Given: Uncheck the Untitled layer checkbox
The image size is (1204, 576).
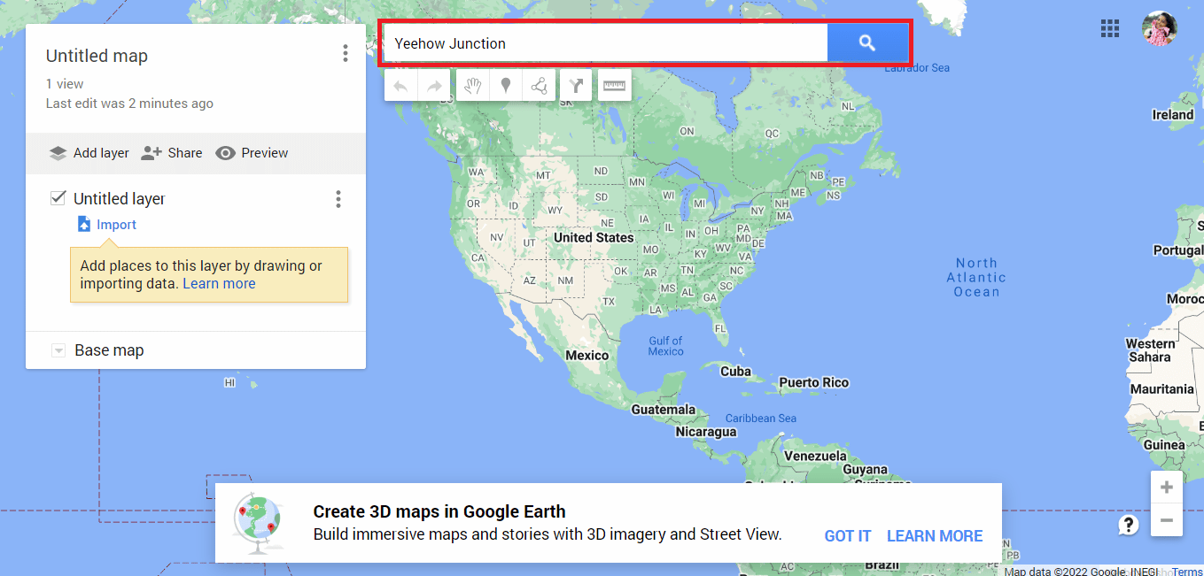Looking at the screenshot, I should point(58,198).
